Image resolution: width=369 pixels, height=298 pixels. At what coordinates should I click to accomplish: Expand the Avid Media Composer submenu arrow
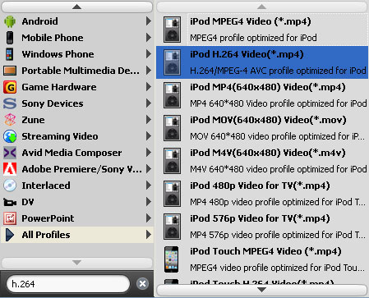149,153
